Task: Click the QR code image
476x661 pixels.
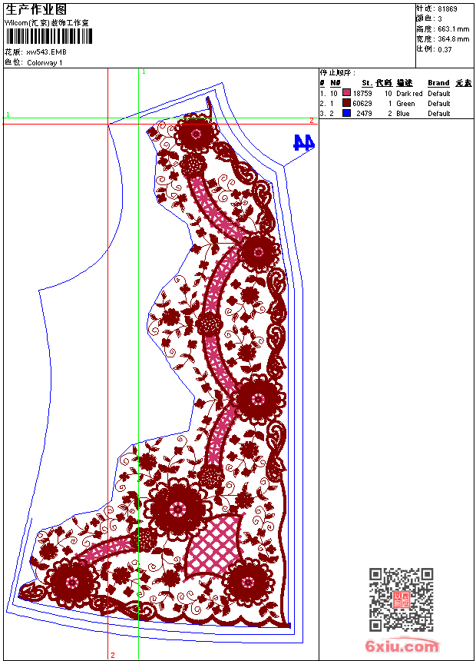Action: [401, 599]
